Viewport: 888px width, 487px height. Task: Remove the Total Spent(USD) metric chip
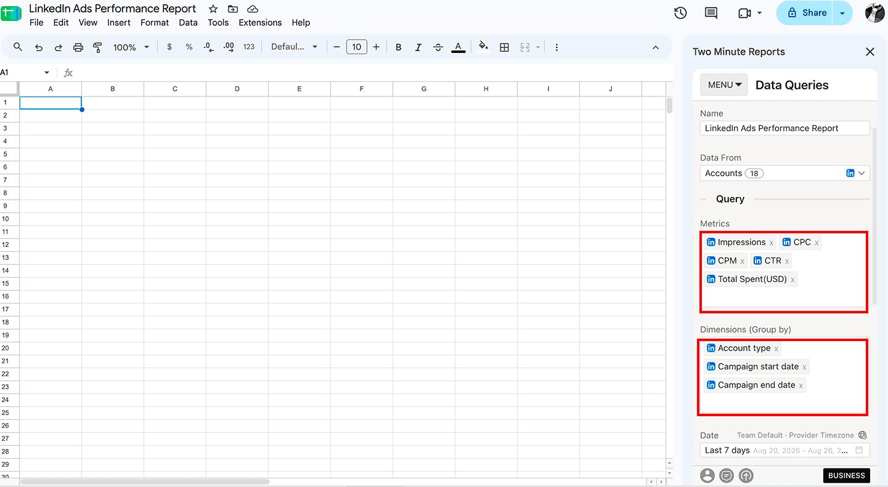tap(792, 280)
